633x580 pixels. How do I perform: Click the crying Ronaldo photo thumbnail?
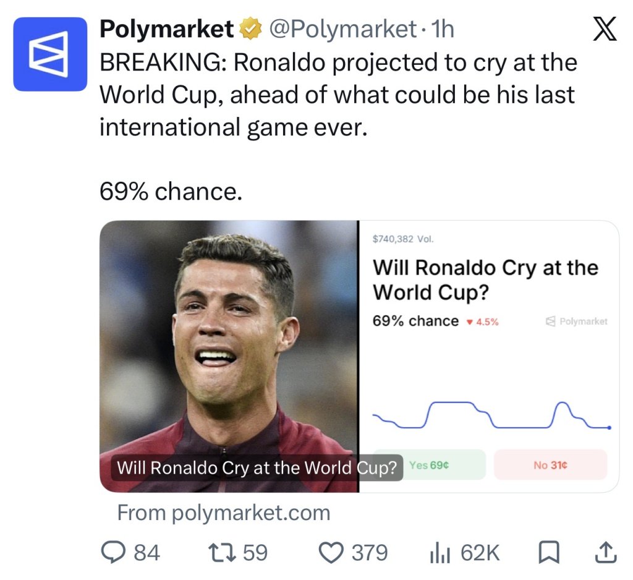(x=229, y=356)
